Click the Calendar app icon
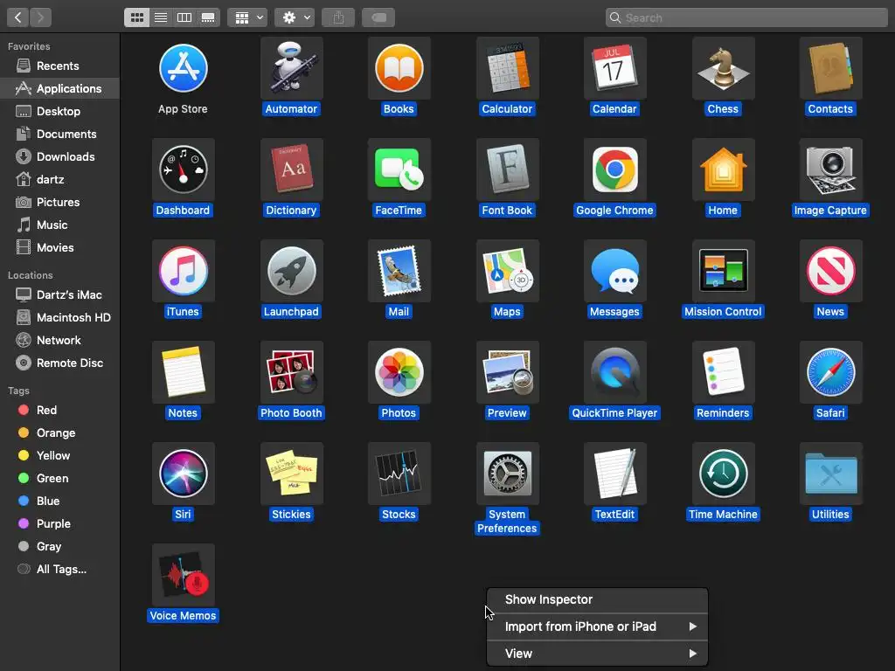Screen dimensions: 895x671 pyautogui.click(x=614, y=68)
